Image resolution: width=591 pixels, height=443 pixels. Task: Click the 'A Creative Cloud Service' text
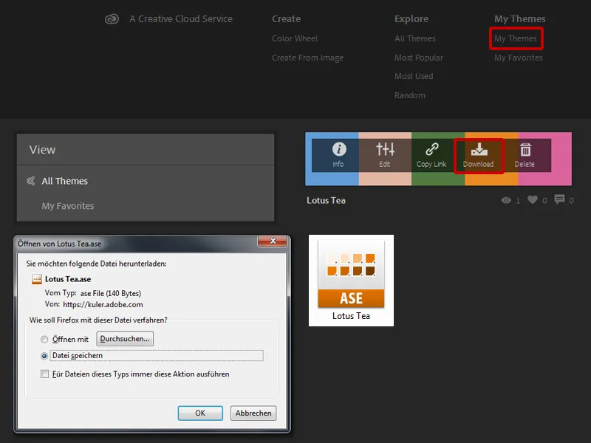click(x=181, y=19)
